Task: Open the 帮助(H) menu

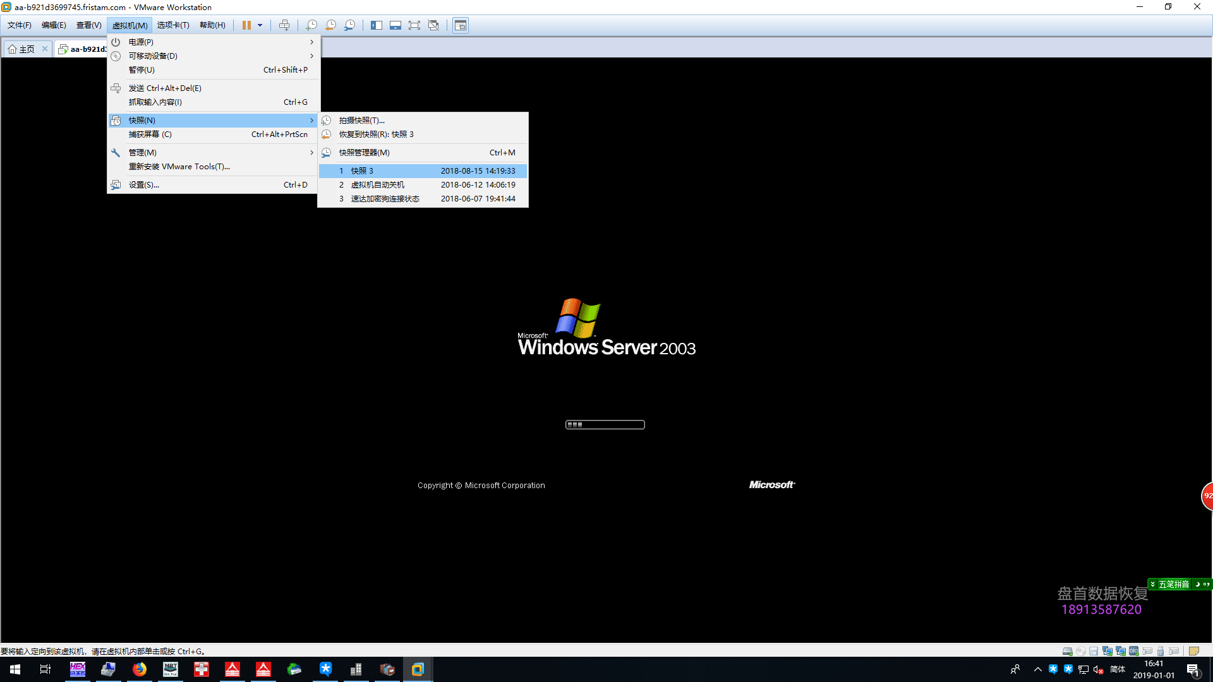Action: pyautogui.click(x=212, y=25)
